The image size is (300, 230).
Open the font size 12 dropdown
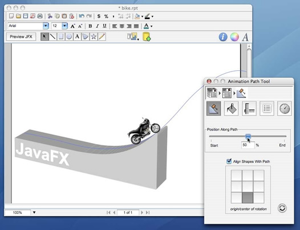[65, 26]
